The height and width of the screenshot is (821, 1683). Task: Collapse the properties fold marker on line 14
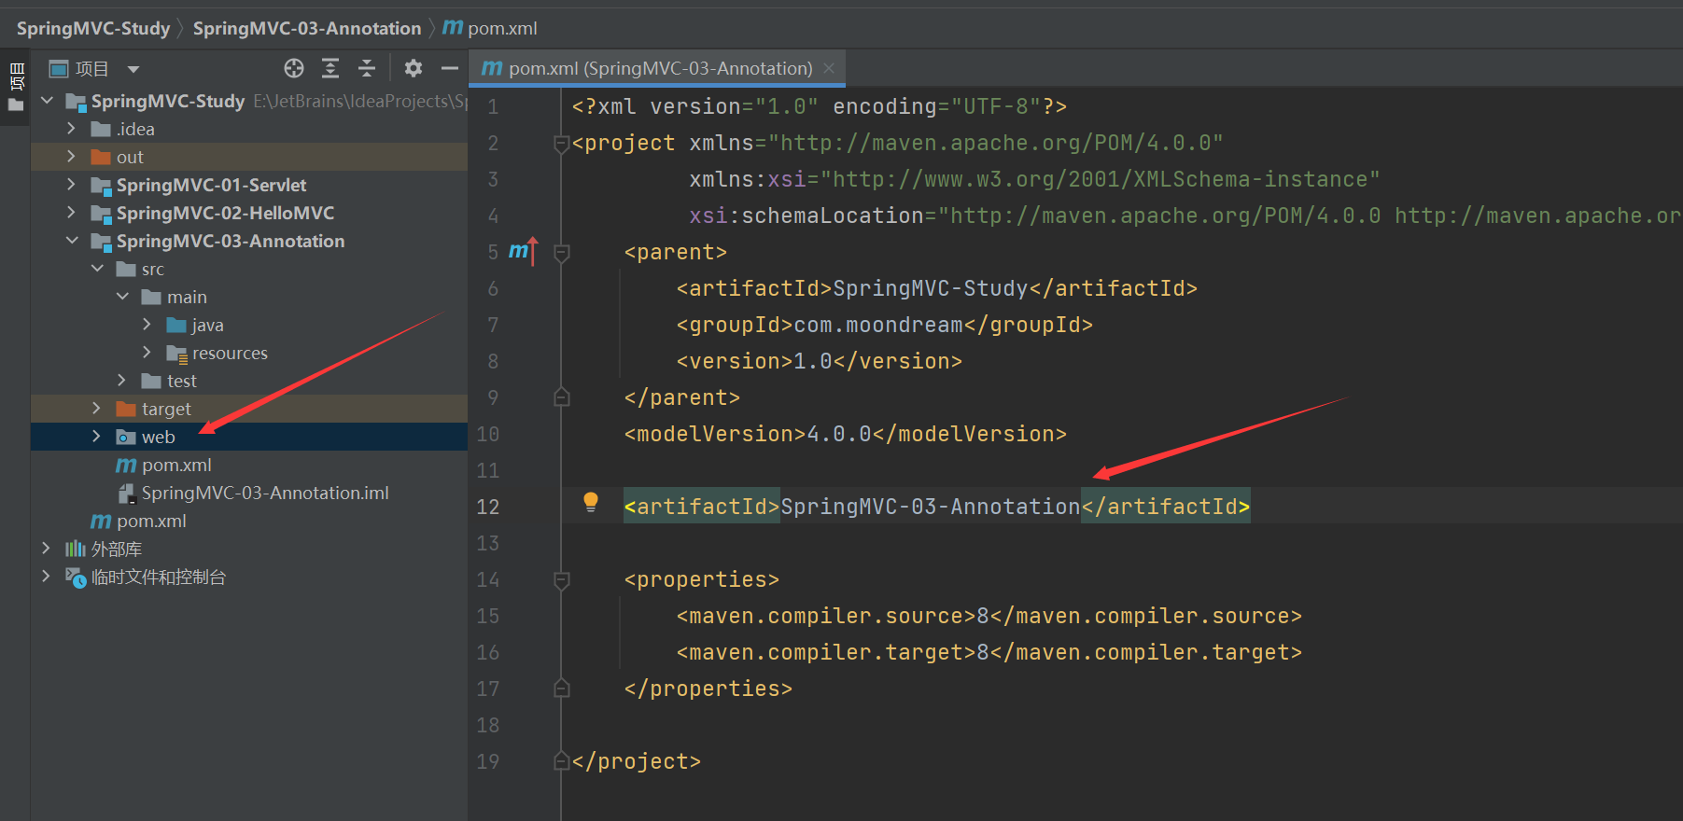coord(562,579)
